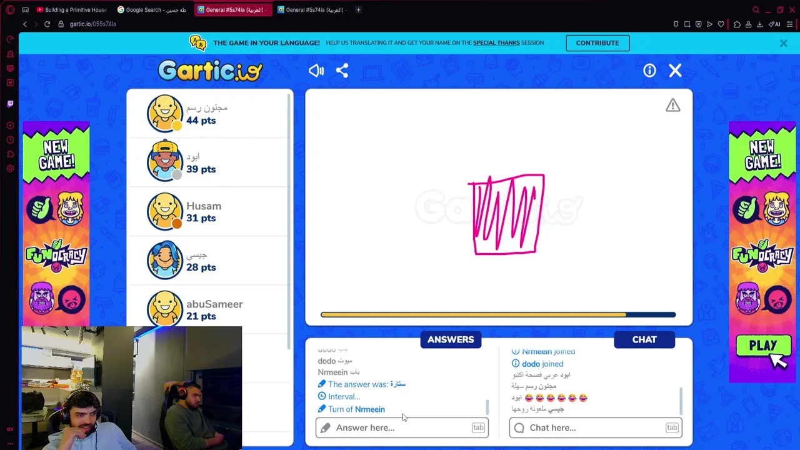Open the AI tools icon in toolbar
The width and height of the screenshot is (800, 450).
pos(774,24)
